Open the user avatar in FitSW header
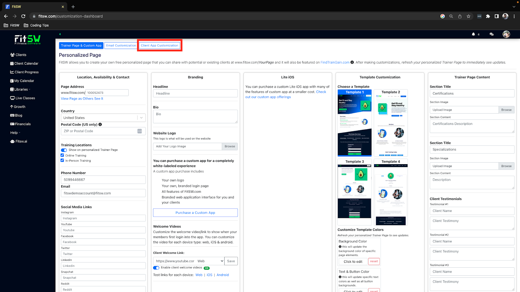520x292 pixels. 506,34
